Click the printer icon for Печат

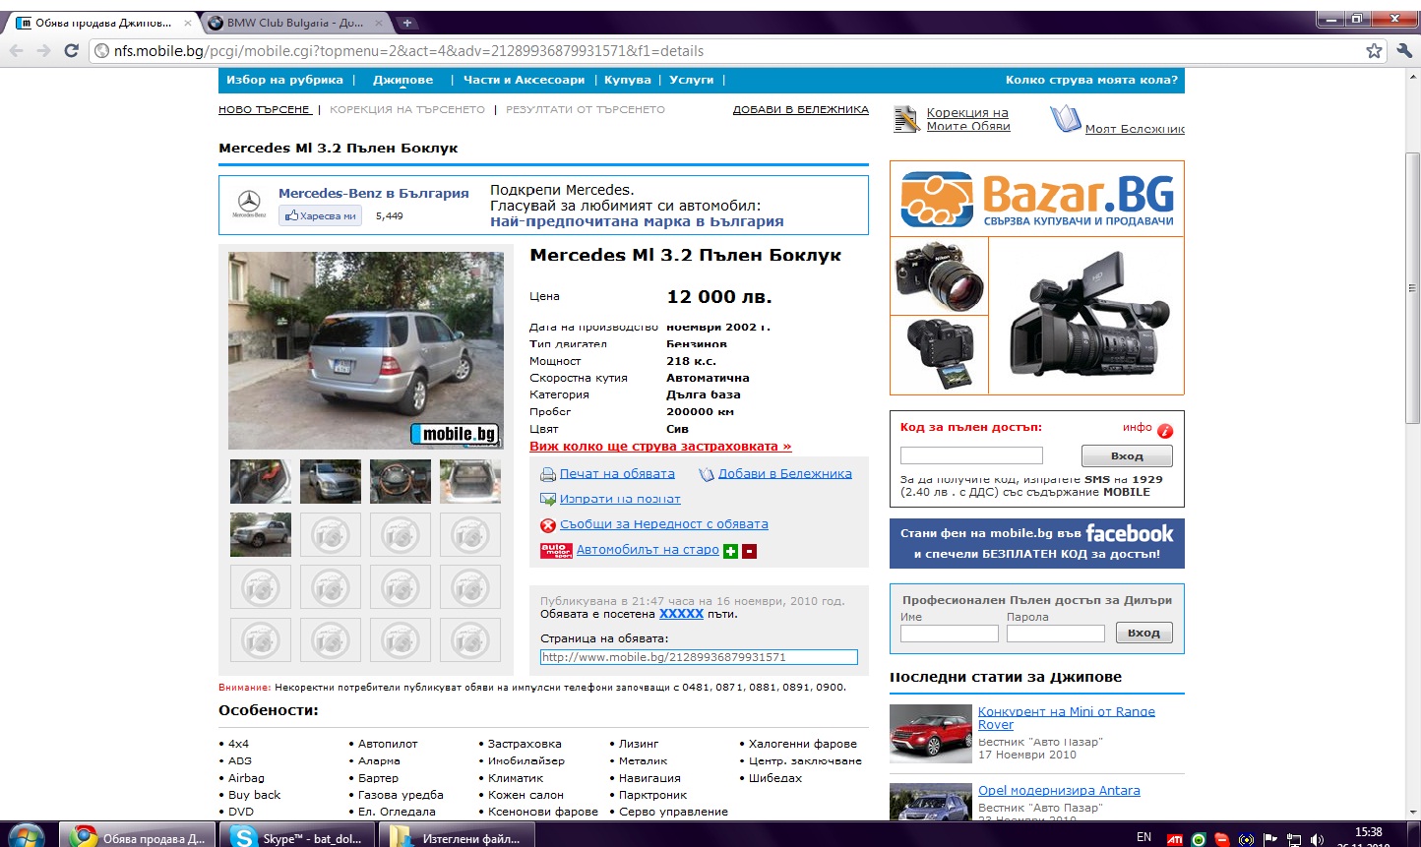point(548,474)
